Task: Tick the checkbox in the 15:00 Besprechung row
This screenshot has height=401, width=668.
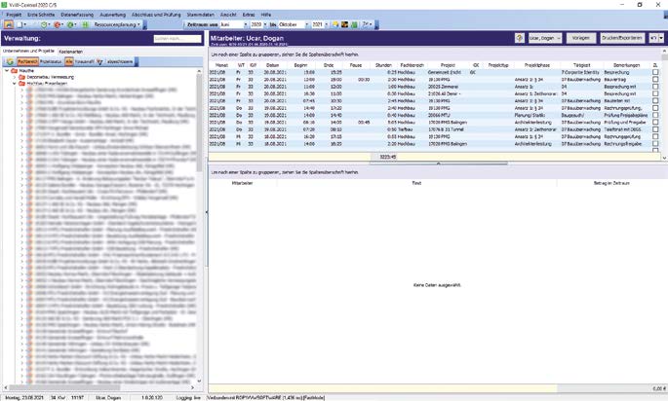Action: point(655,72)
